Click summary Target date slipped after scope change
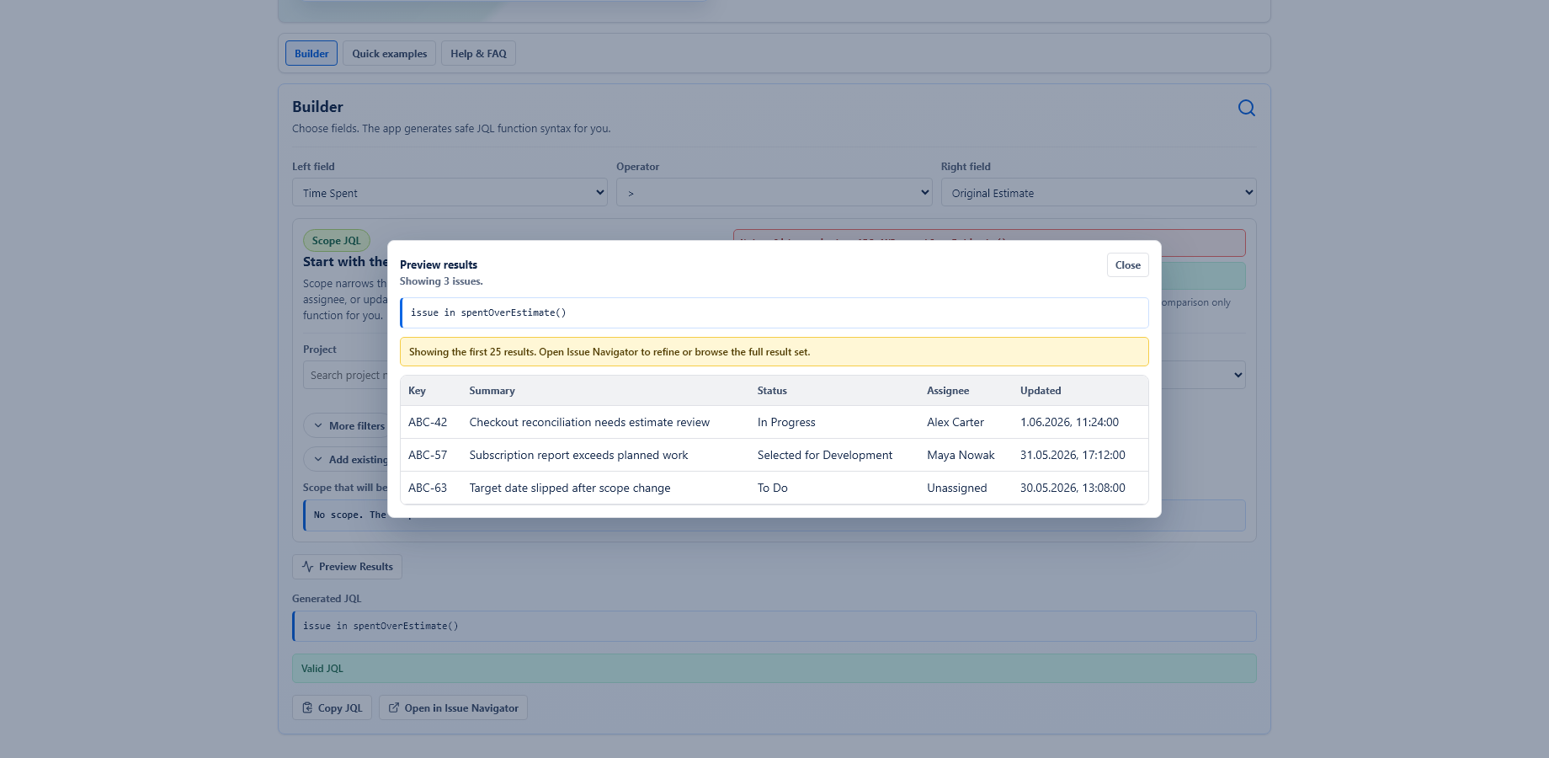1549x758 pixels. (x=570, y=488)
